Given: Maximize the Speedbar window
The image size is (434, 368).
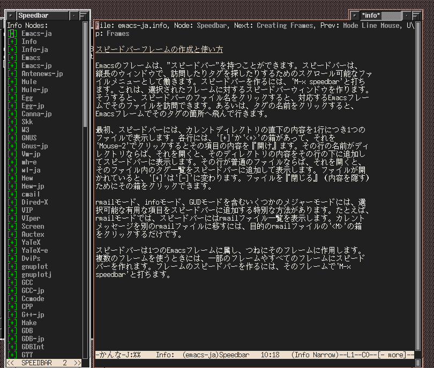Looking at the screenshot, I should 83,16.
